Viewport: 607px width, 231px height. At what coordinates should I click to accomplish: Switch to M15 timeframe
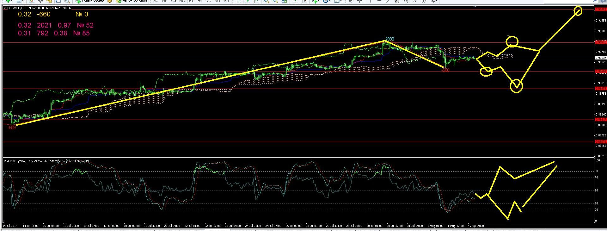(173, 1)
